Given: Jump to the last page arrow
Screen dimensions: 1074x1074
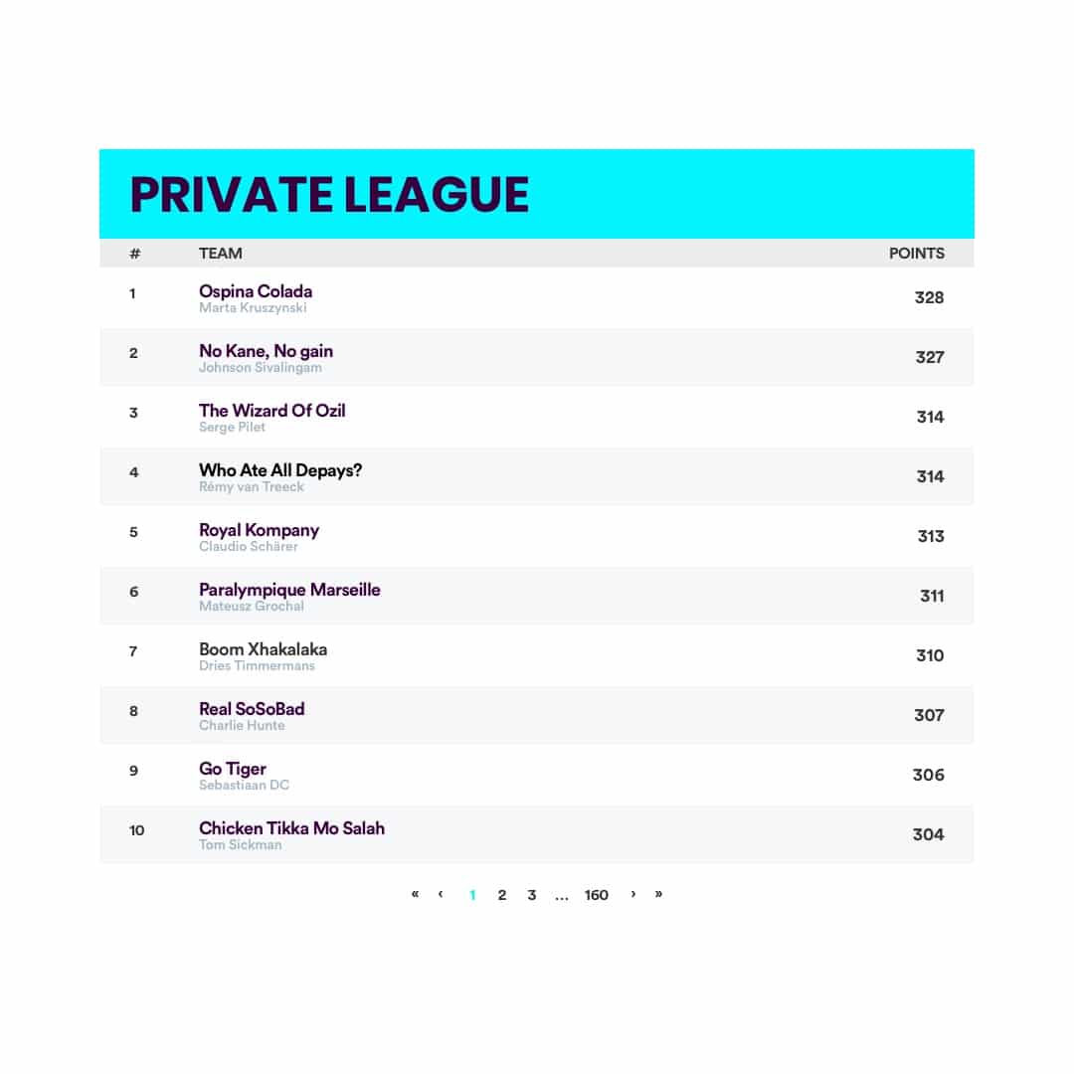Looking at the screenshot, I should (658, 894).
